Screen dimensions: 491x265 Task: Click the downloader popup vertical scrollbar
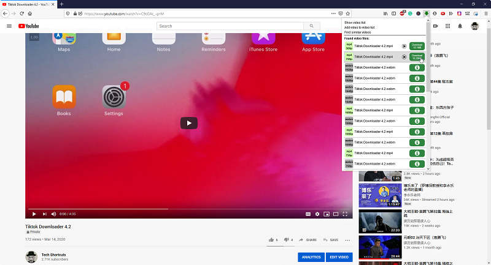(x=428, y=57)
